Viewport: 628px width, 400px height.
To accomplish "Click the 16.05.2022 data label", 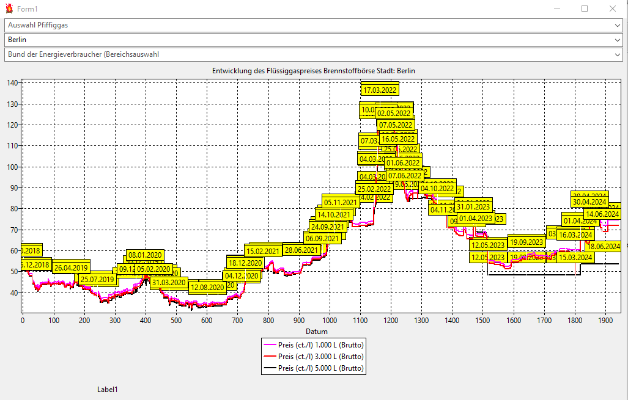I will [398, 139].
